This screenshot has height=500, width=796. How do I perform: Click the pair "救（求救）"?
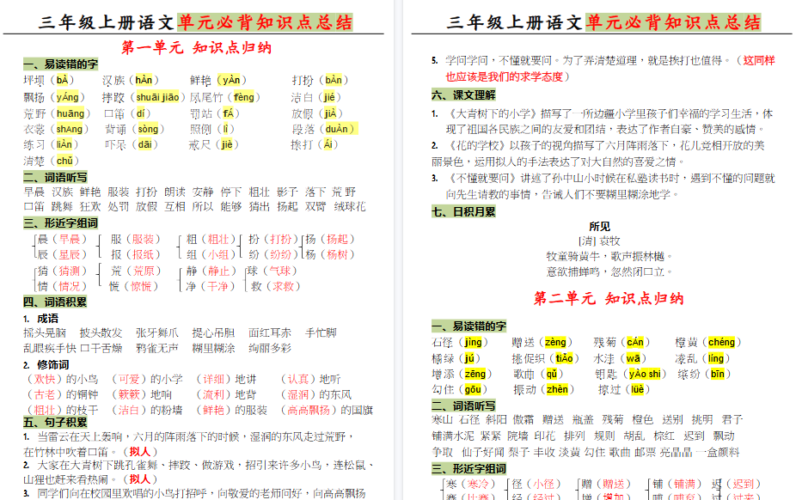click(276, 286)
